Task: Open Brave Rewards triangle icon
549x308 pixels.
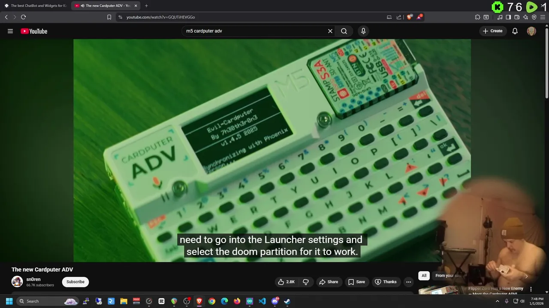Action: 419,17
